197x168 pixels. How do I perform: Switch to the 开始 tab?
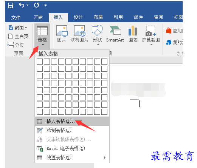click(x=38, y=17)
